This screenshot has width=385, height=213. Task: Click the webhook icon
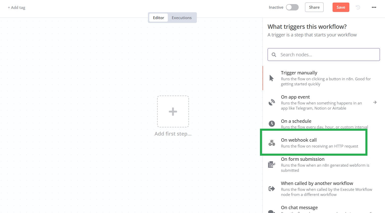pos(272,143)
